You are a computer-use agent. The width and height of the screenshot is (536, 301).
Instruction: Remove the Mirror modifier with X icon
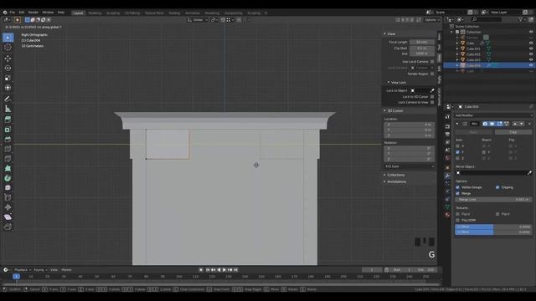pos(529,124)
